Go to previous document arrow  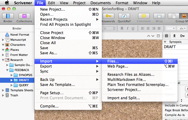[149, 36]
